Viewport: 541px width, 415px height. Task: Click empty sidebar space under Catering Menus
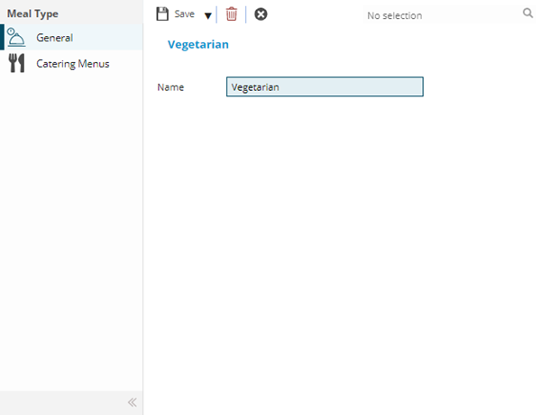(70, 225)
